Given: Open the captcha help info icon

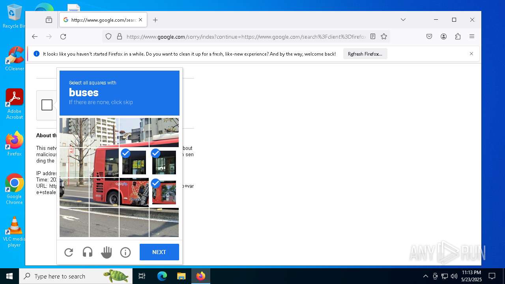Looking at the screenshot, I should (x=125, y=252).
